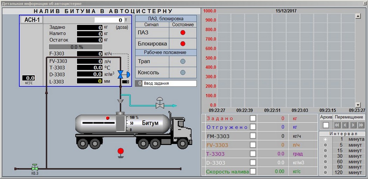The width and height of the screenshot is (368, 179).
Task: Select the 30 минут interval
Action: (325, 156)
